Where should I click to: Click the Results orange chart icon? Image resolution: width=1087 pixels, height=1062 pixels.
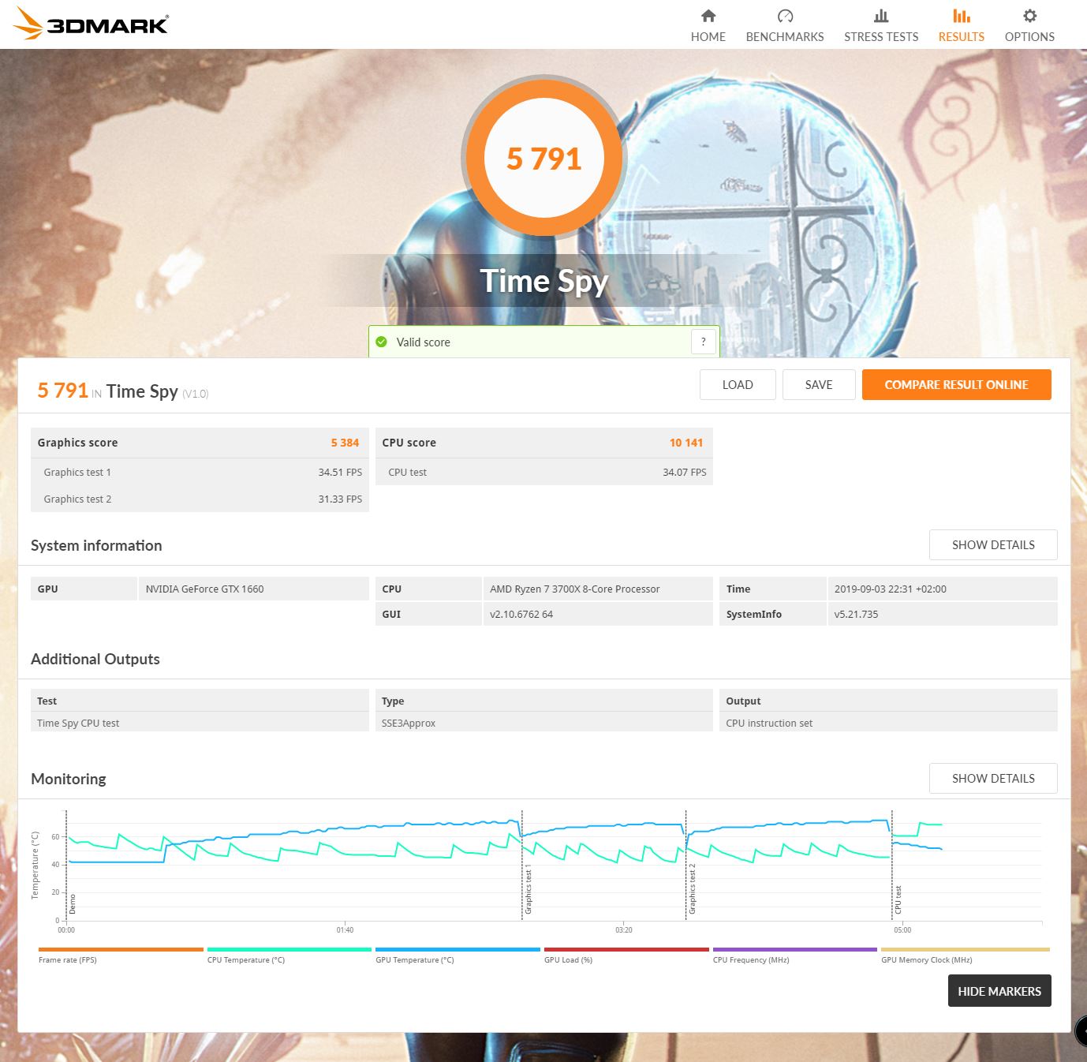pos(962,16)
